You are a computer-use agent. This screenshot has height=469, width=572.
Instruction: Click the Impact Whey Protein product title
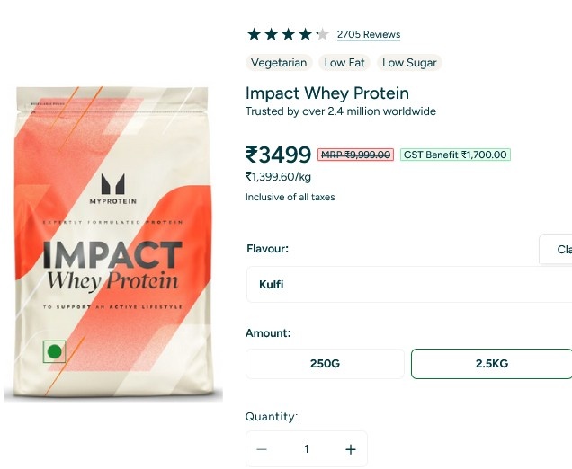point(327,93)
